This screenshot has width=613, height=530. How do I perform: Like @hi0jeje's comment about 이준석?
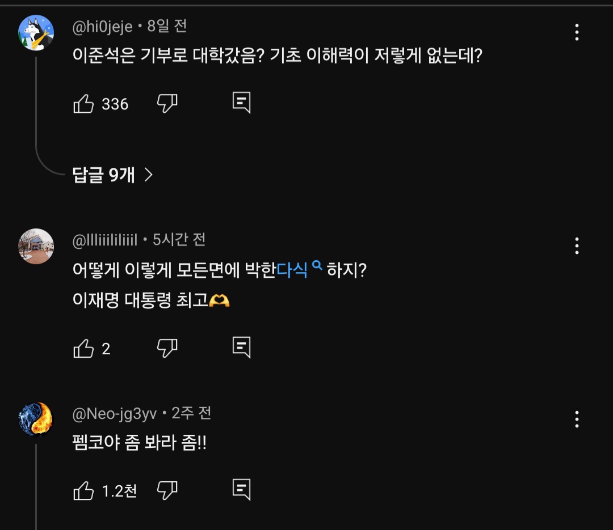point(84,104)
